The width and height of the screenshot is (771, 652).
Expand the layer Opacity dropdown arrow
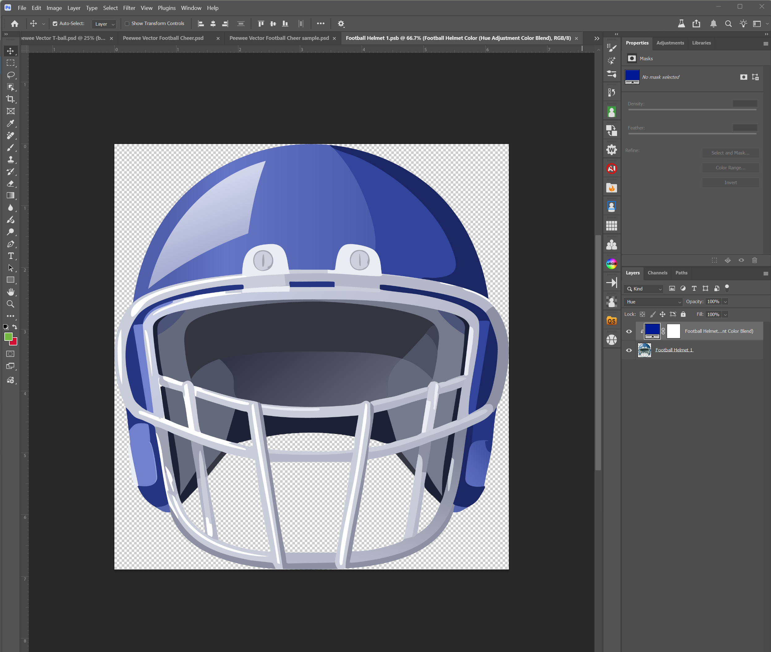pos(725,302)
